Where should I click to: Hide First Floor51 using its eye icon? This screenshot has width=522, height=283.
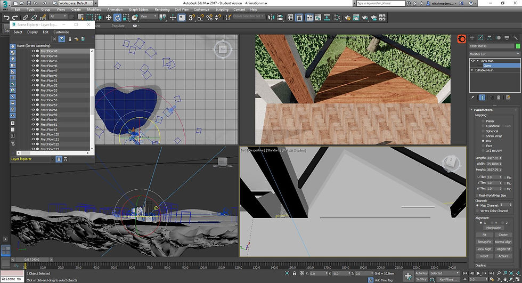pyautogui.click(x=33, y=80)
